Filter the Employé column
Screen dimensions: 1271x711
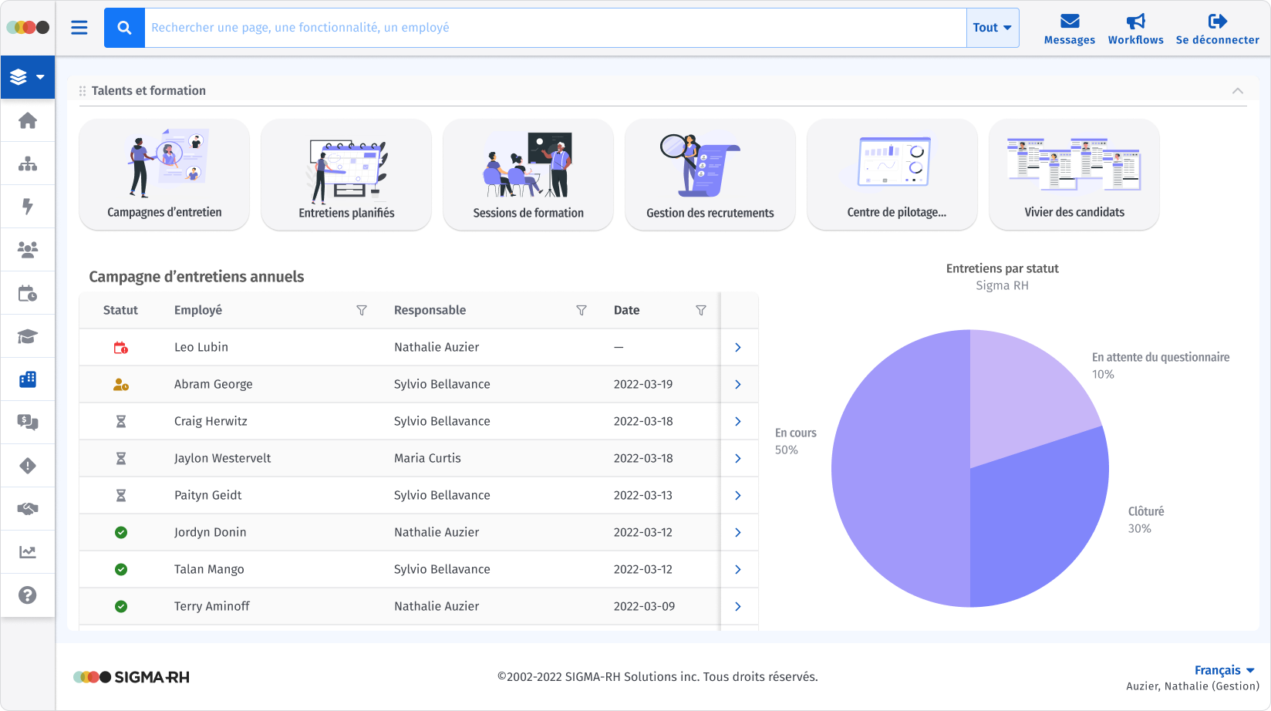[362, 310]
